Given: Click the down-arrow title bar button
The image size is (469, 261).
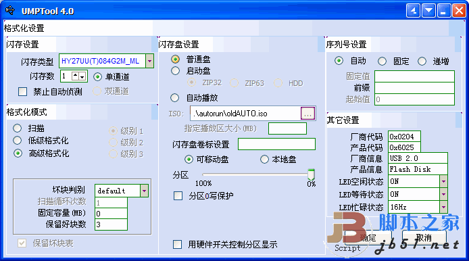Looking at the screenshot, I should (428, 11).
